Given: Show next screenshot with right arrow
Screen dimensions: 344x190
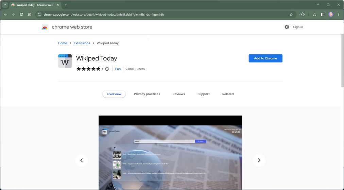Looking at the screenshot, I should (x=259, y=160).
